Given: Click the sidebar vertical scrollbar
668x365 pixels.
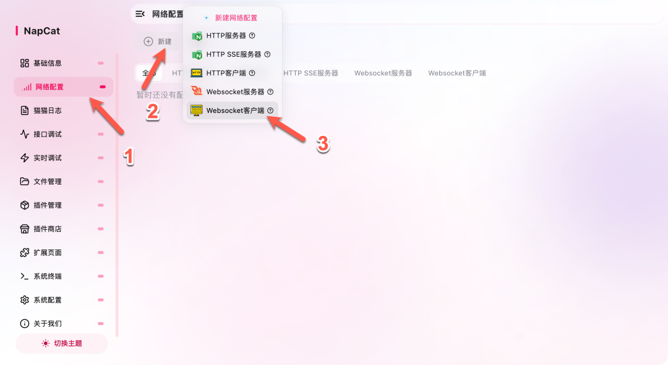Looking at the screenshot, I should pyautogui.click(x=117, y=195).
